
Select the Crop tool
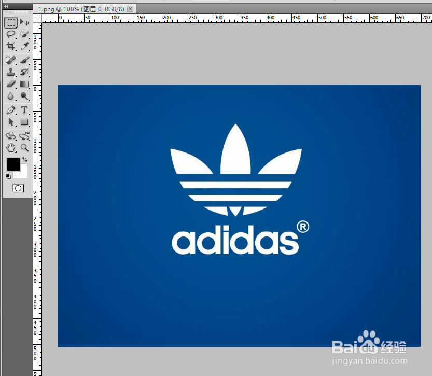11,46
